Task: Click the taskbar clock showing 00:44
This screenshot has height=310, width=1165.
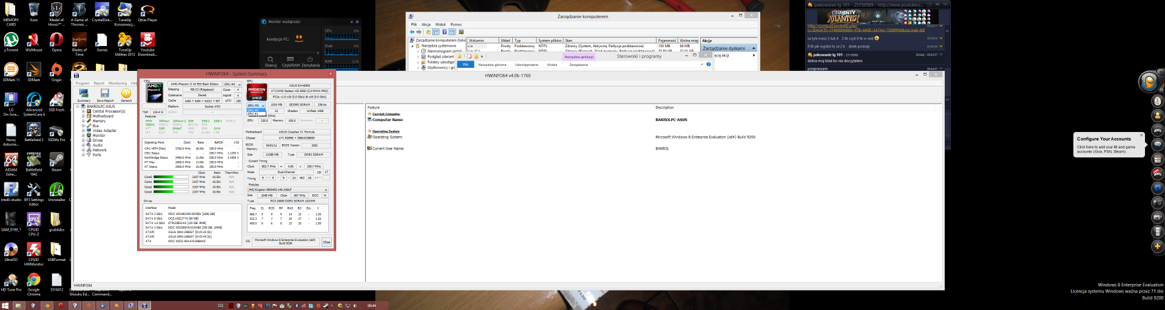Action: (x=372, y=306)
